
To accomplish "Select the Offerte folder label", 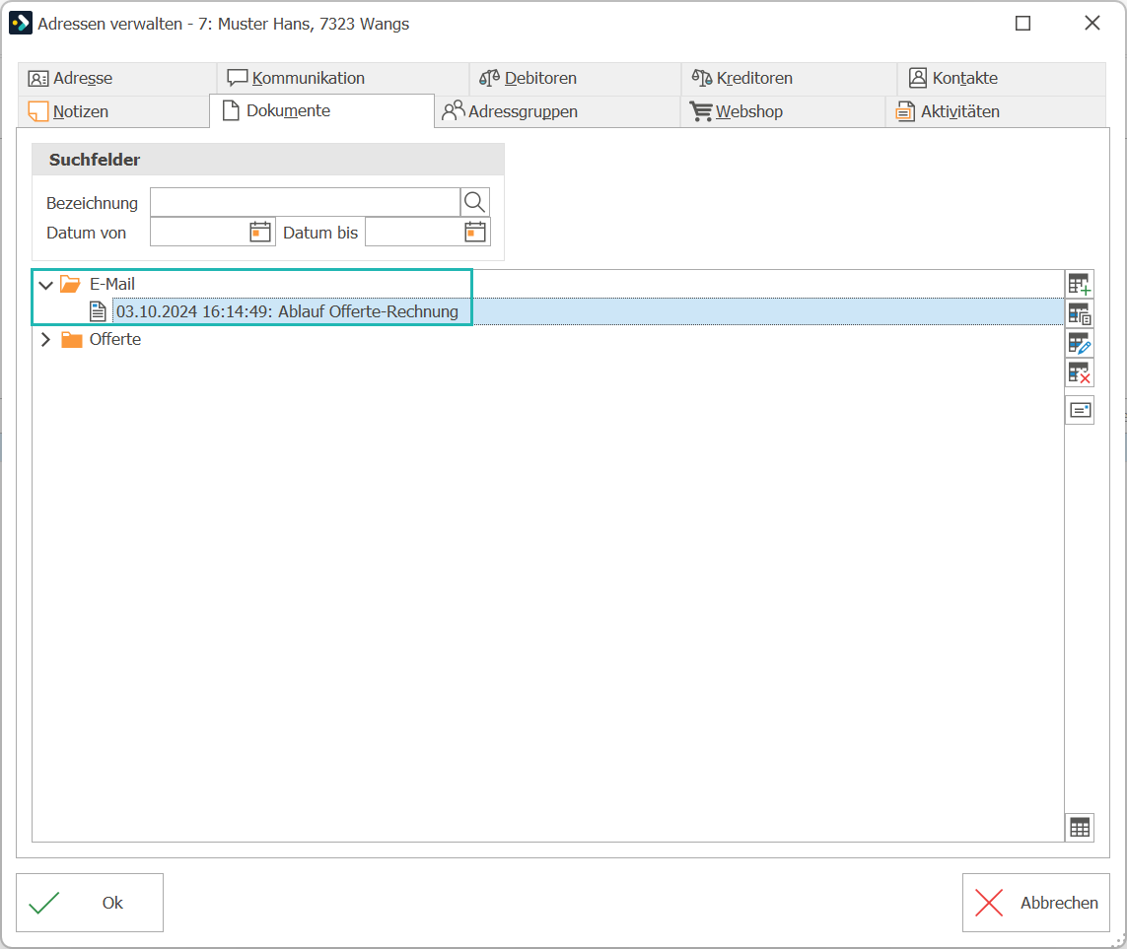I will pos(115,339).
